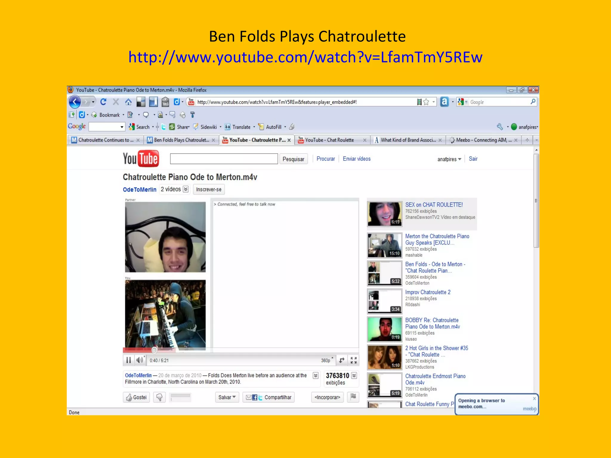Switch to Chatroulette Continues tab

coord(105,140)
